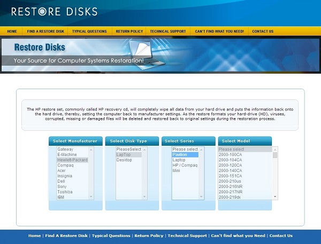Select Insignia manufacturer

coord(72,176)
